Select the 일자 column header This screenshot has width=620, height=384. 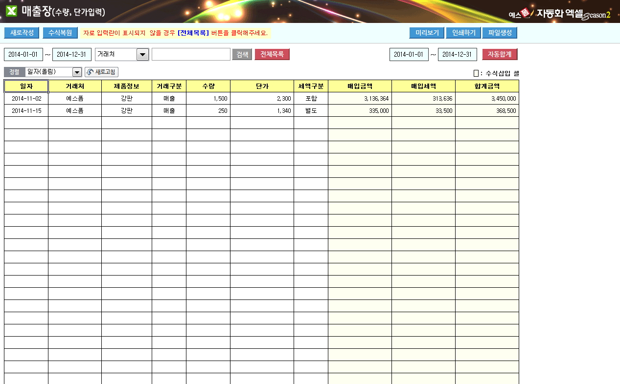[x=26, y=86]
